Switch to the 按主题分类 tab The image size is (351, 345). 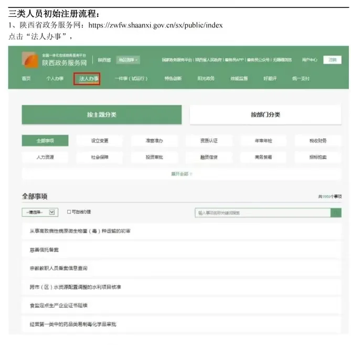[102, 114]
